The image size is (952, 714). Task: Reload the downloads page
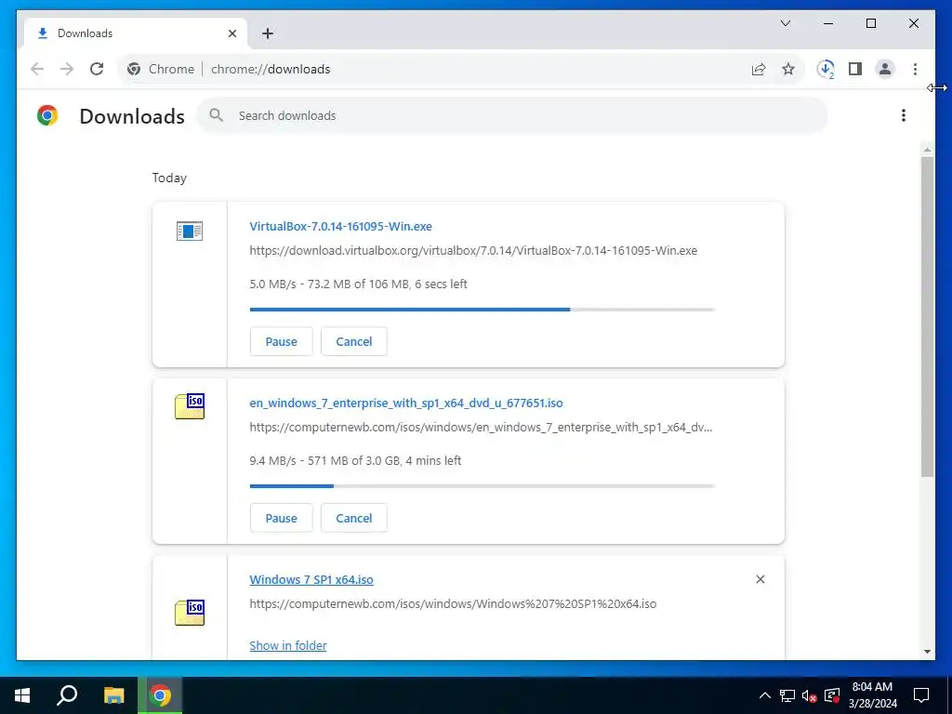(x=97, y=69)
